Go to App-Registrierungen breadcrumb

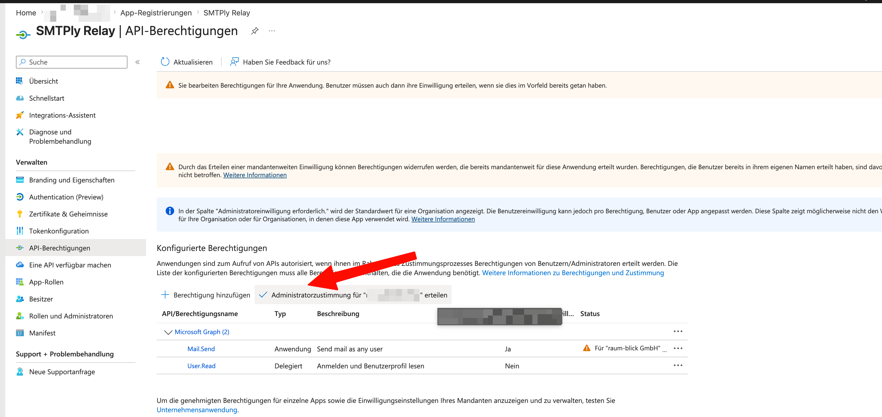click(156, 13)
